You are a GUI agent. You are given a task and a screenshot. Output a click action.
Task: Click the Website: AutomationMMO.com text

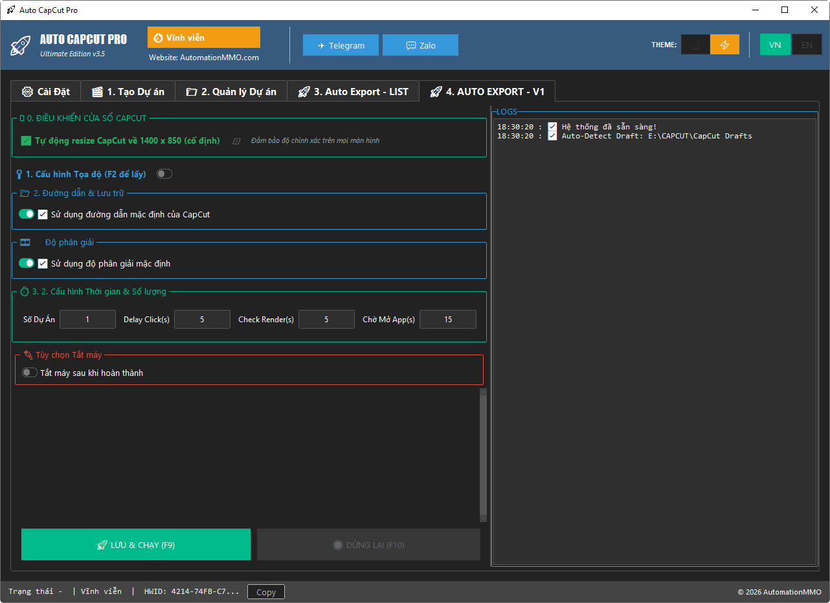pos(204,58)
